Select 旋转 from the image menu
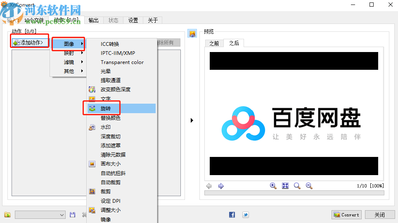 tap(106, 108)
